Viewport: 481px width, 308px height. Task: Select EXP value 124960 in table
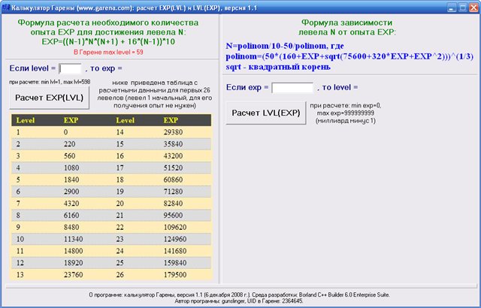(x=175, y=239)
